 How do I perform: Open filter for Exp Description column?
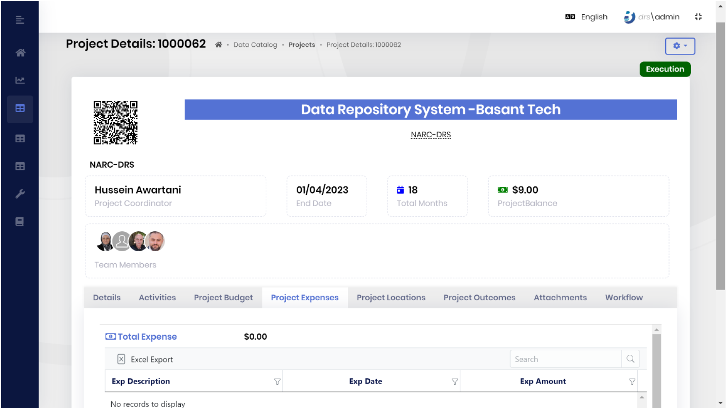coord(277,381)
